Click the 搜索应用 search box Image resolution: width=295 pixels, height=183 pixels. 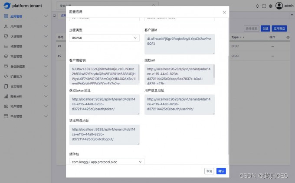[107, 6]
